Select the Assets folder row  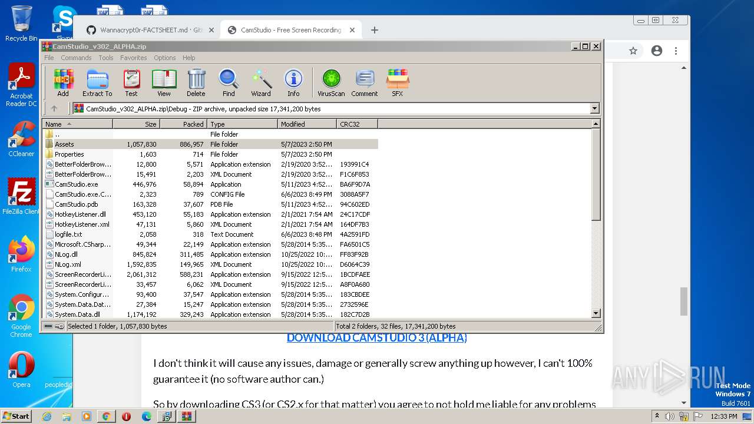click(x=210, y=144)
